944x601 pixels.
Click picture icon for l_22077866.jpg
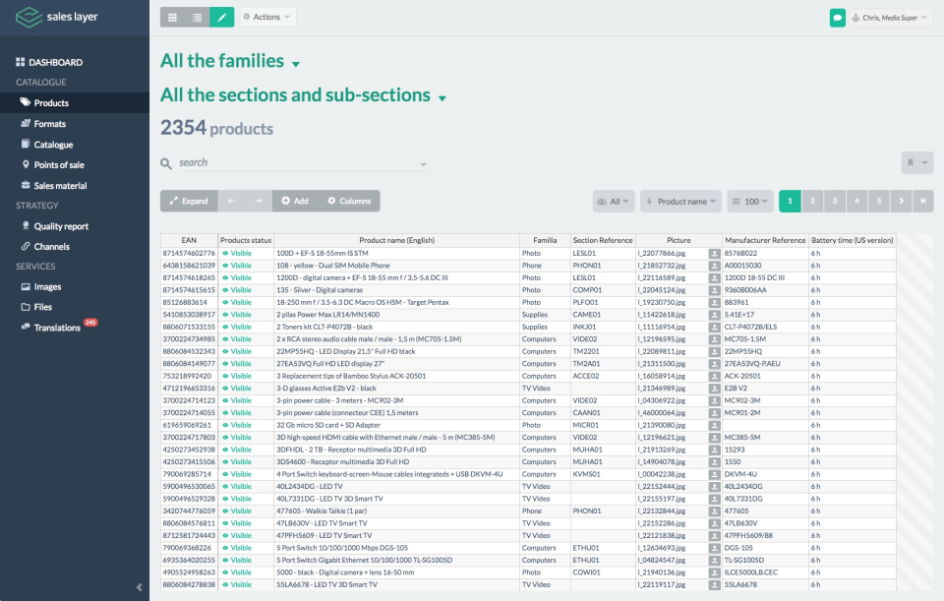714,254
